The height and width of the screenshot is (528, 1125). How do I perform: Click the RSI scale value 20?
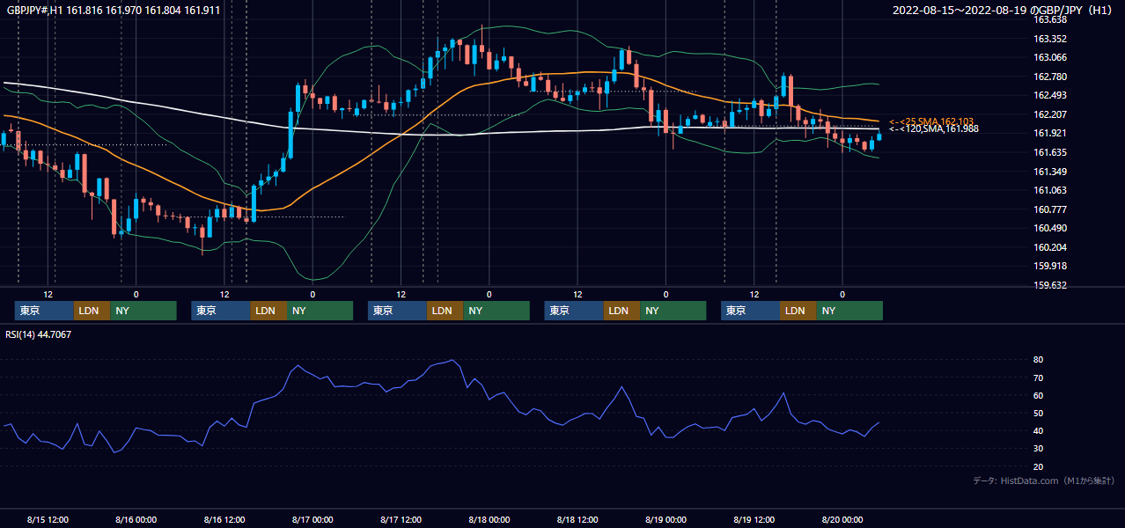click(x=1039, y=466)
